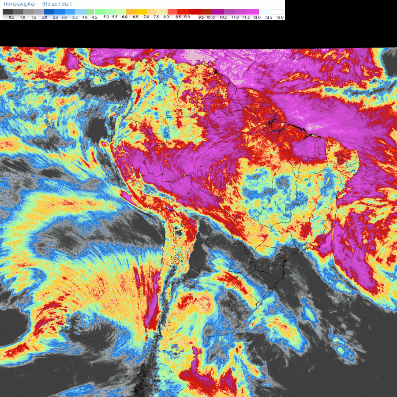This screenshot has height=397, width=397.
Task: Click the 9.5 scale label
Action: point(201,18)
